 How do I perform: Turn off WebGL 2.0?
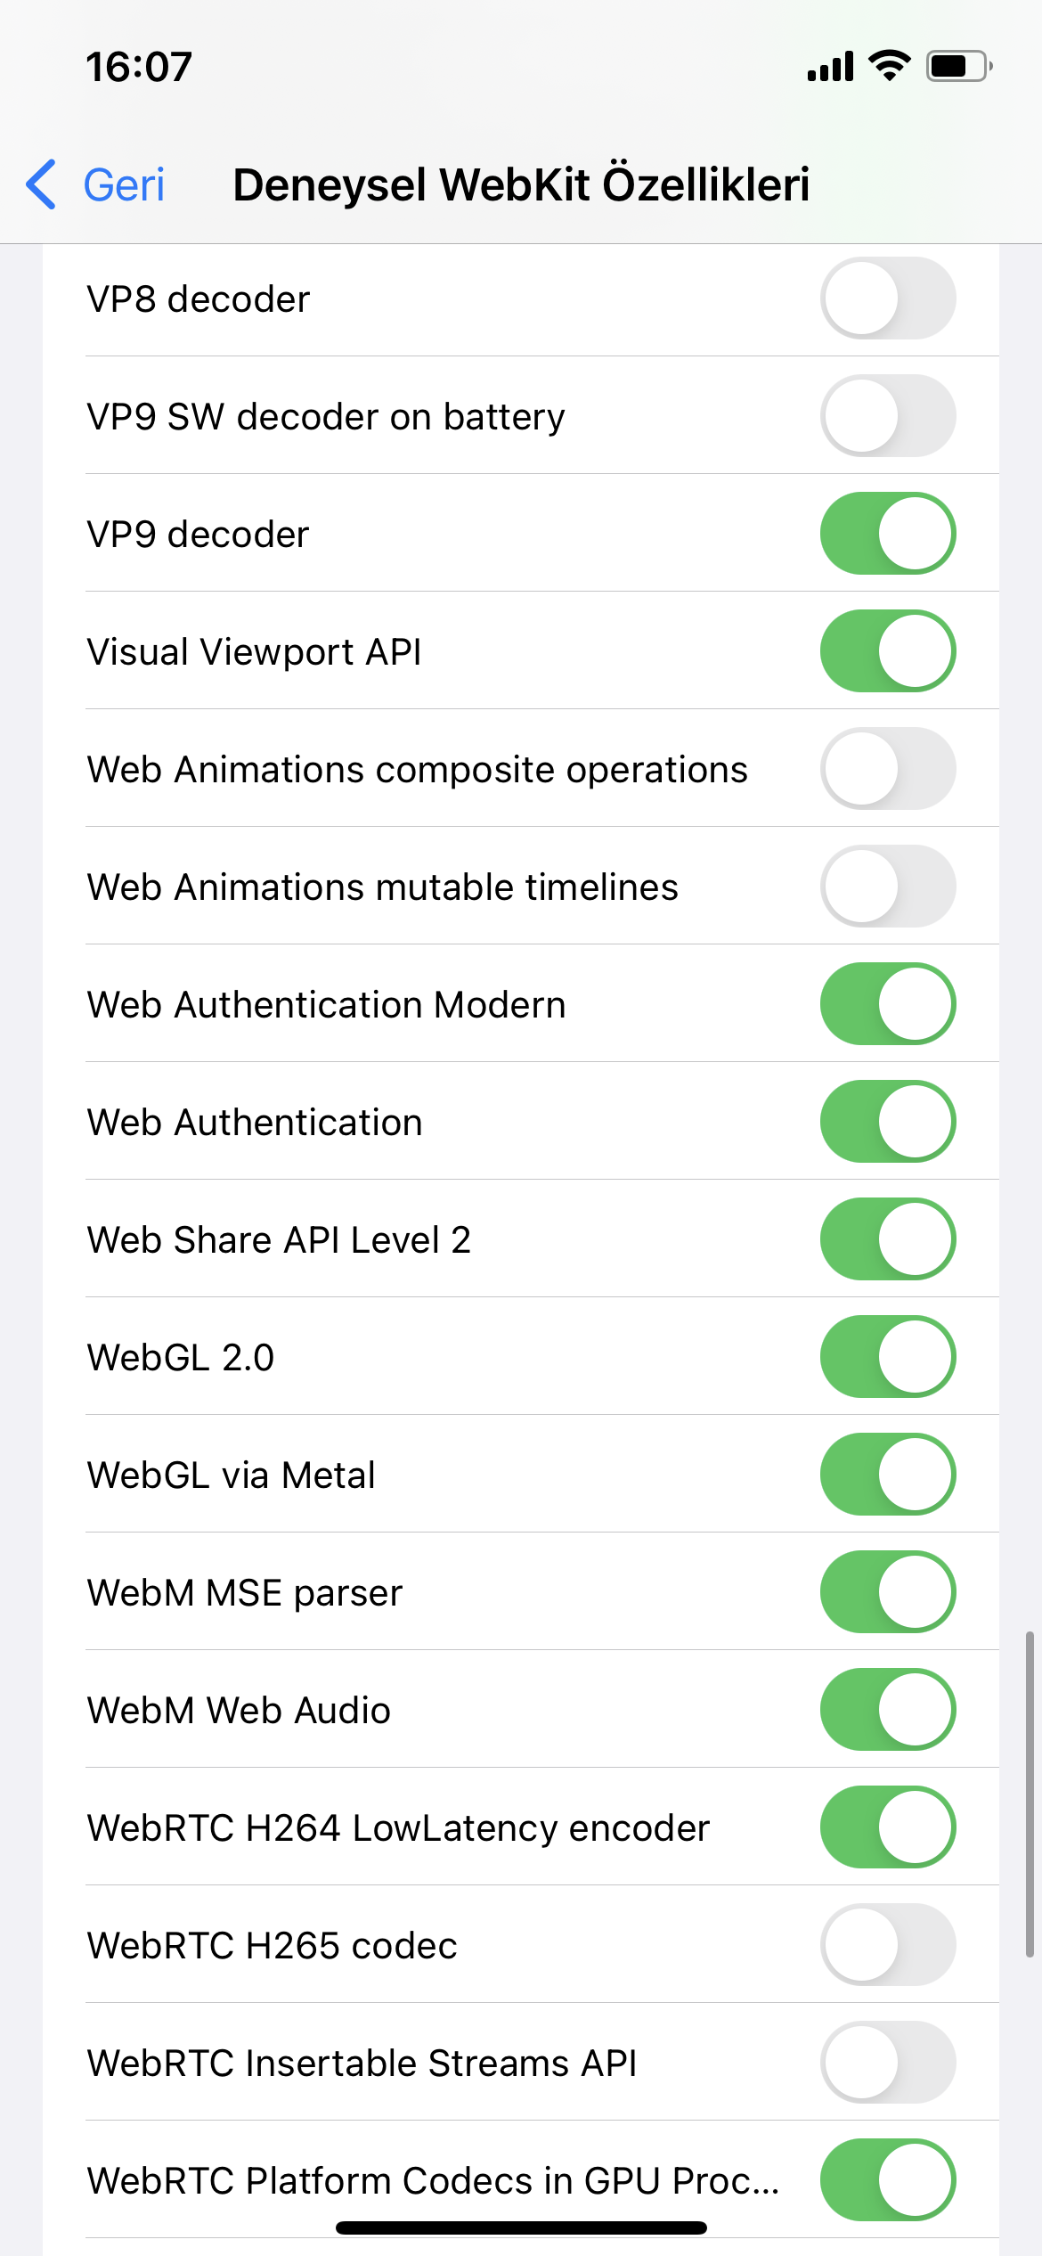click(888, 1357)
